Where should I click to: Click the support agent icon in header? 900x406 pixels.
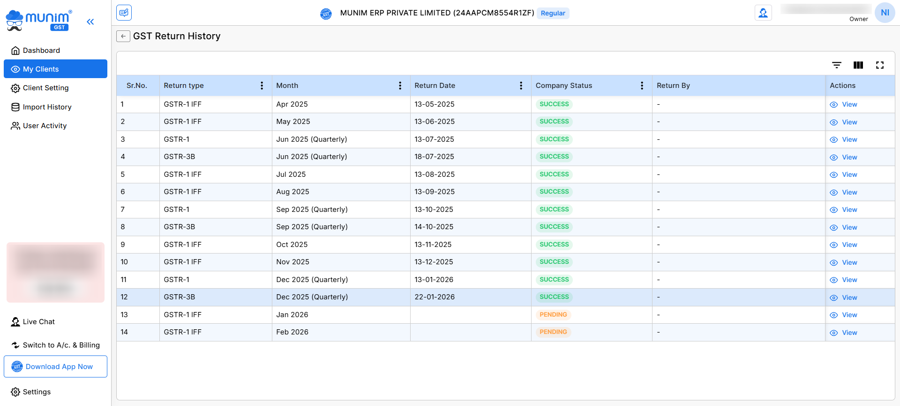(x=763, y=13)
